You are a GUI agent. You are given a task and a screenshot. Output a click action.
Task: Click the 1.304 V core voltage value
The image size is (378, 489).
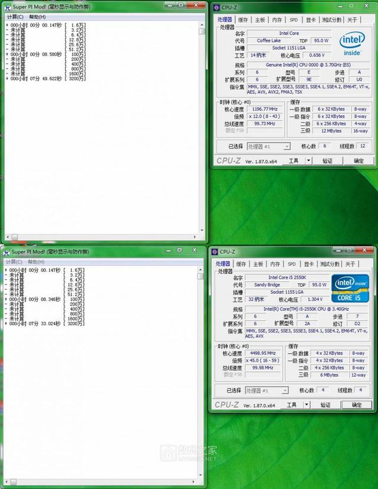(x=315, y=299)
